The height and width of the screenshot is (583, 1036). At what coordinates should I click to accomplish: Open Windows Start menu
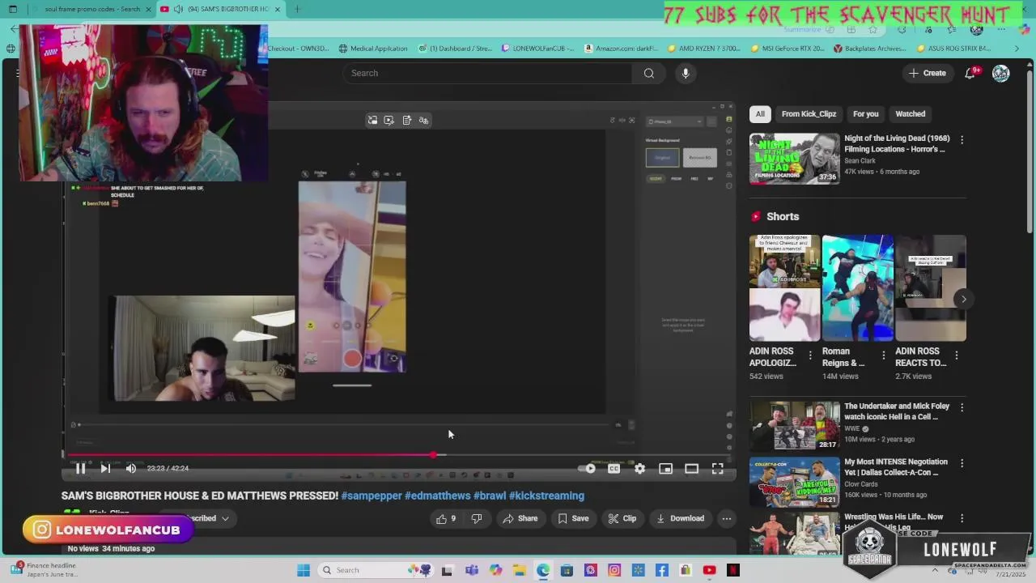(304, 570)
